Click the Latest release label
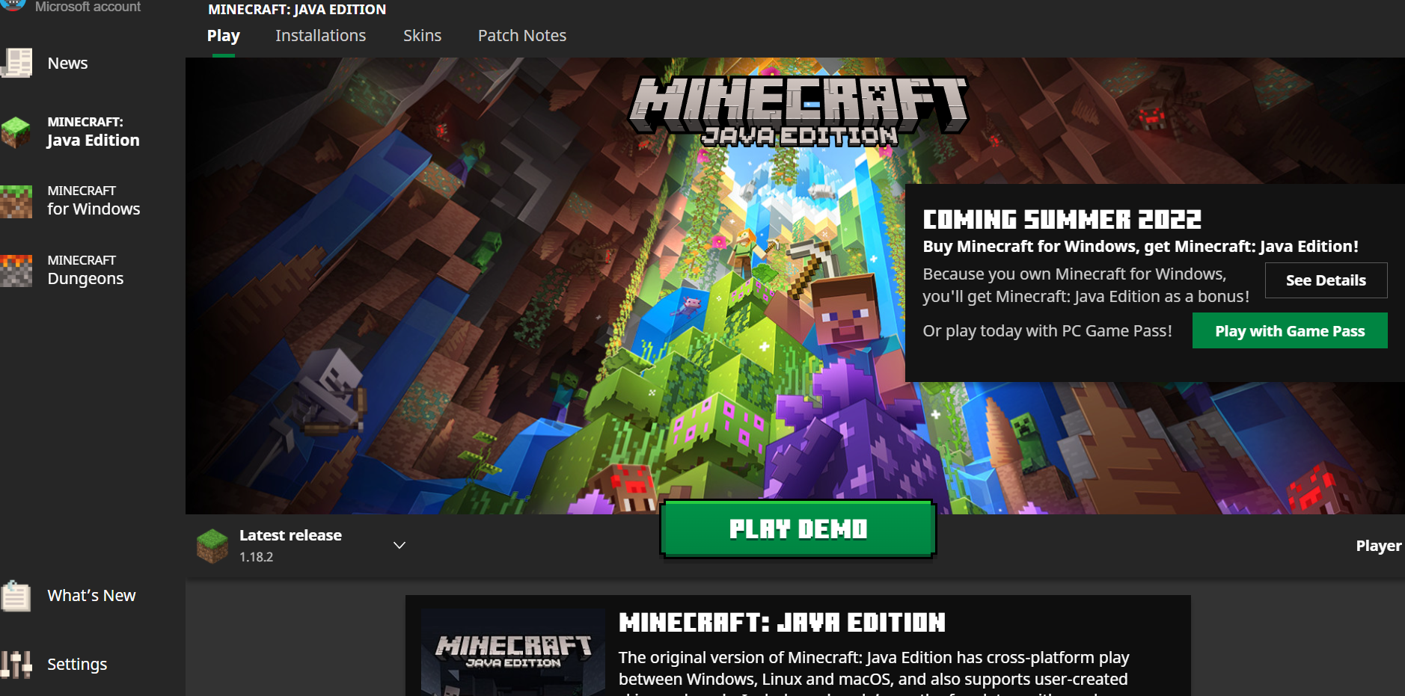Viewport: 1405px width, 696px height. (290, 535)
